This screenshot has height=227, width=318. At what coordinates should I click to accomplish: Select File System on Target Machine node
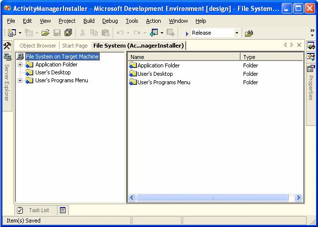tap(63, 57)
